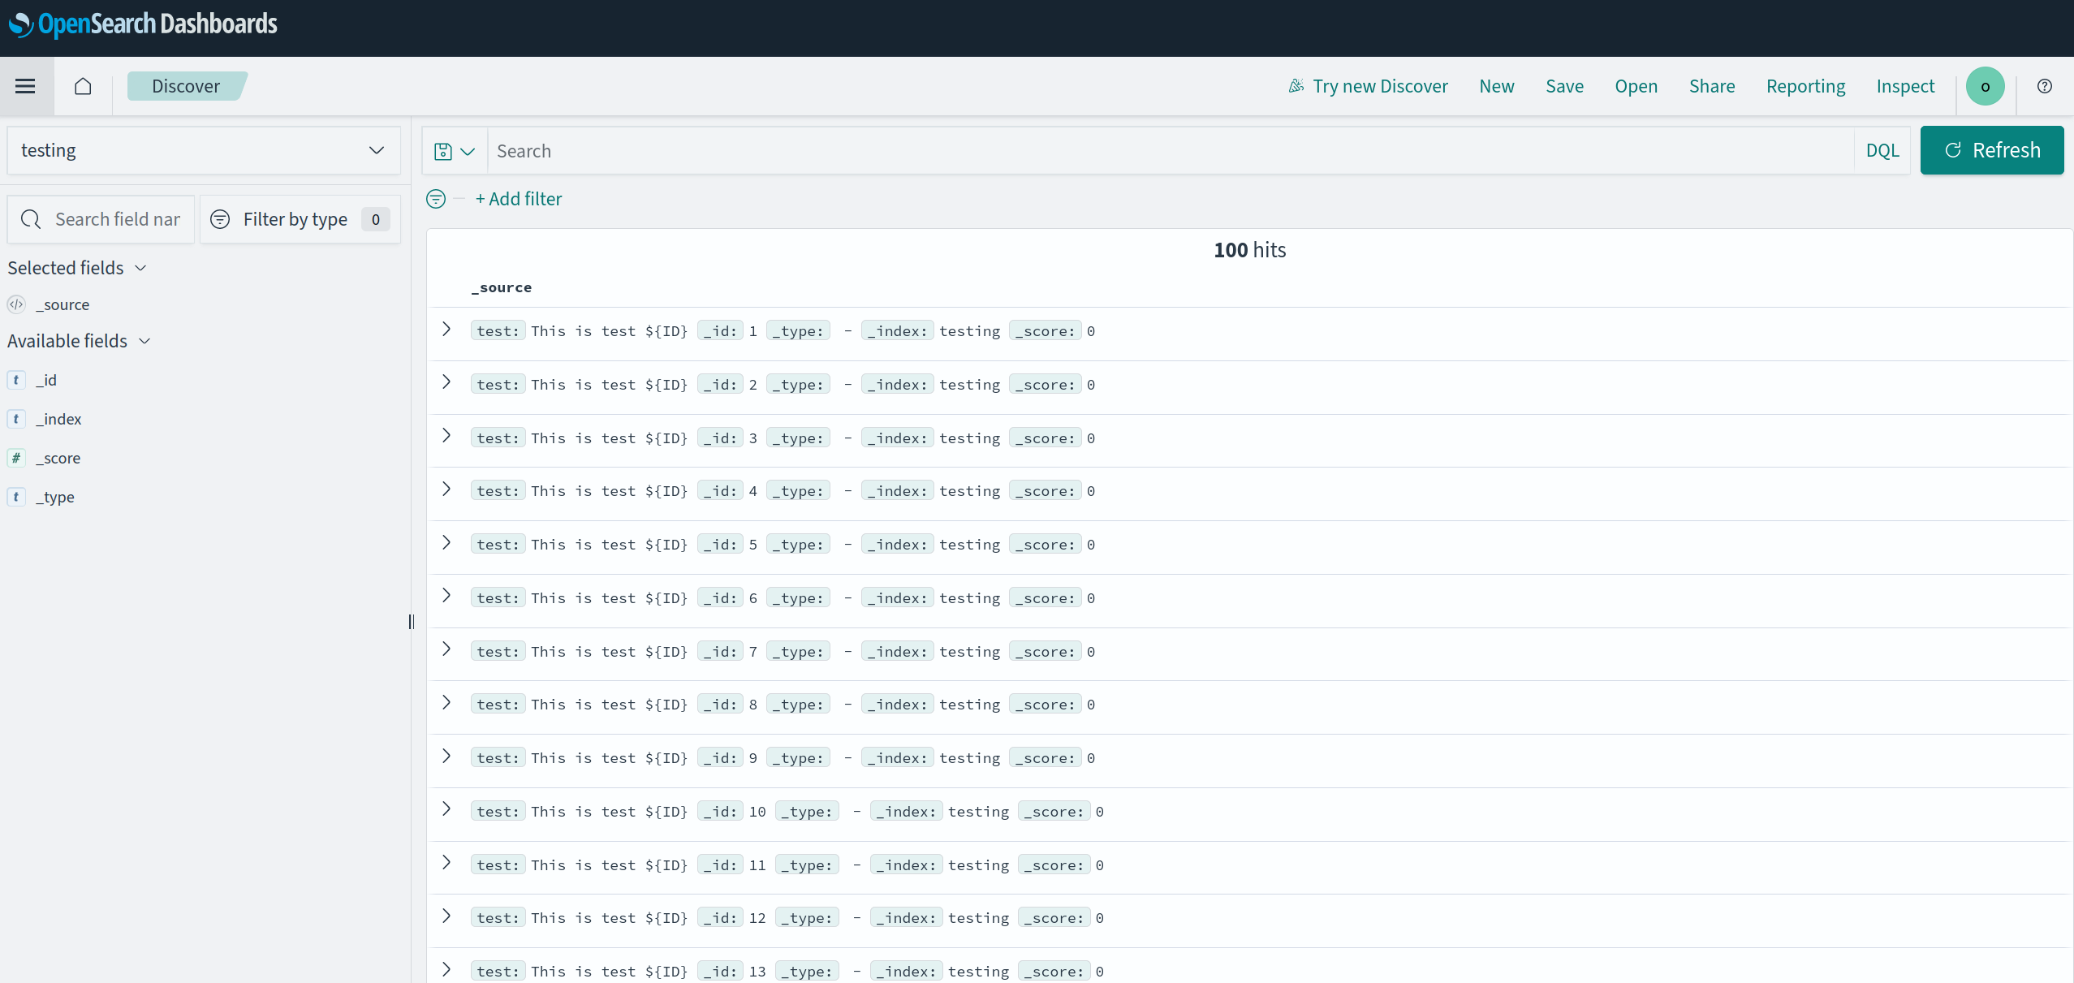Image resolution: width=2074 pixels, height=983 pixels.
Task: Open the Filter by type control
Action: point(298,218)
